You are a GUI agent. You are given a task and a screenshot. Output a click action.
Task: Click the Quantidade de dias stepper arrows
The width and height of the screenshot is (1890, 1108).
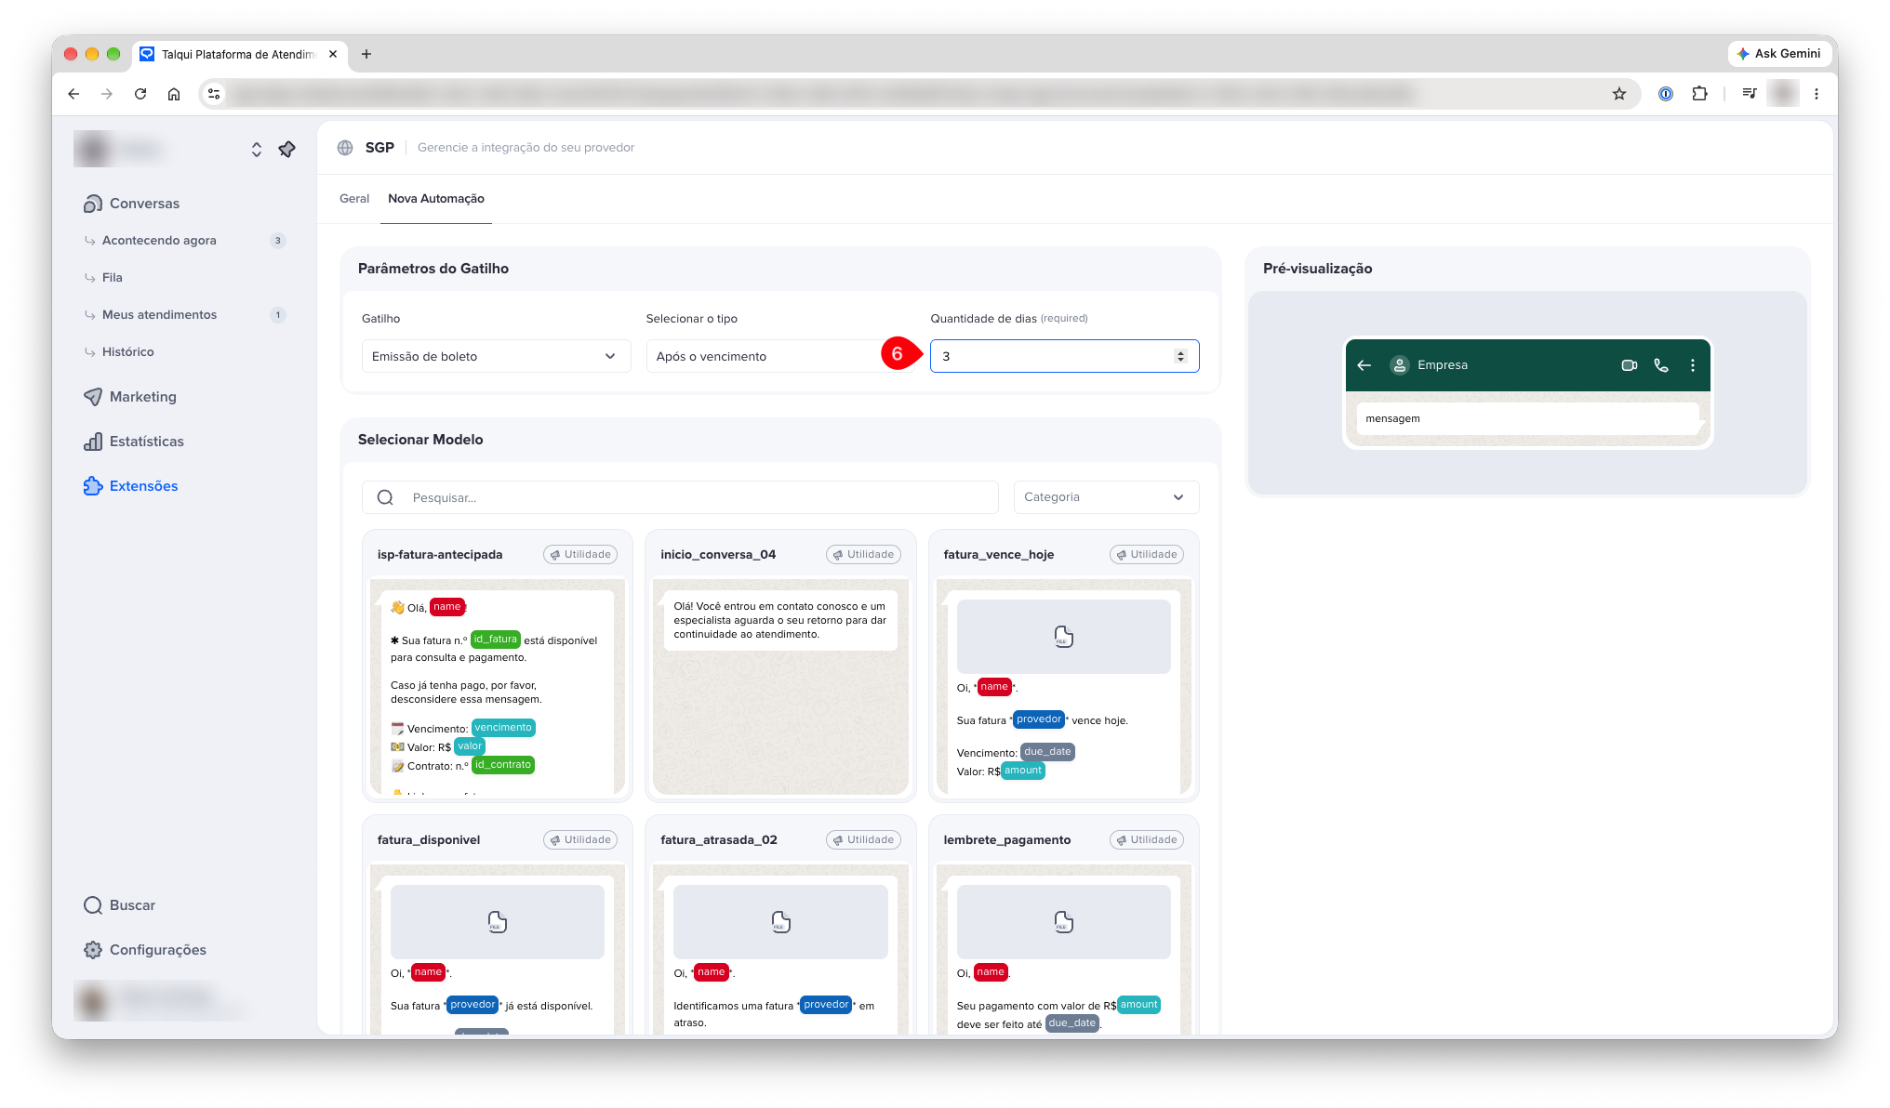(x=1180, y=356)
